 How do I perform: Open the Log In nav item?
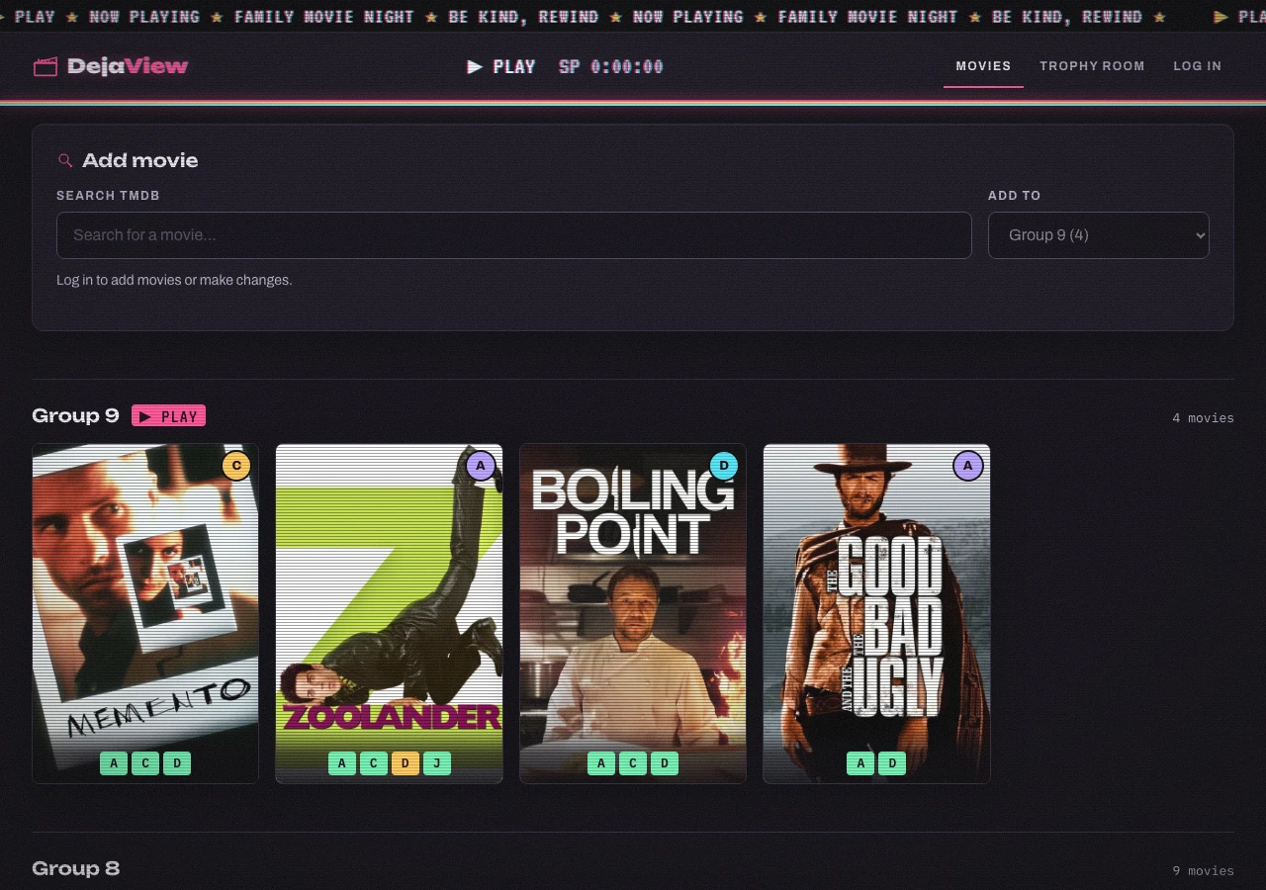tap(1198, 66)
